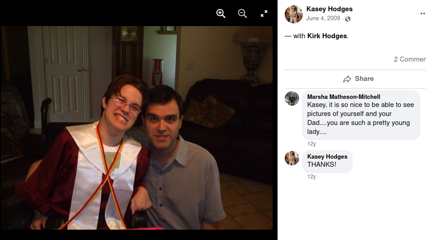426x240 pixels.
Task: Zoom out of the photo
Action: point(242,13)
